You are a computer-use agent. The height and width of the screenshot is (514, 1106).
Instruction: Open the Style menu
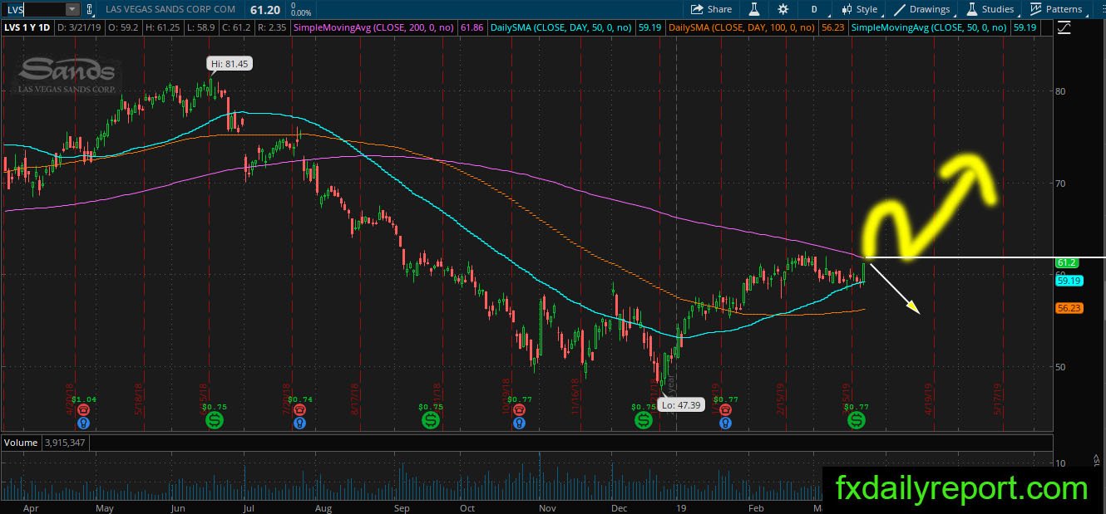860,9
